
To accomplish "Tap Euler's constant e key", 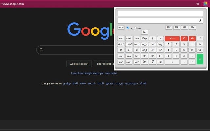I will click(129, 50).
